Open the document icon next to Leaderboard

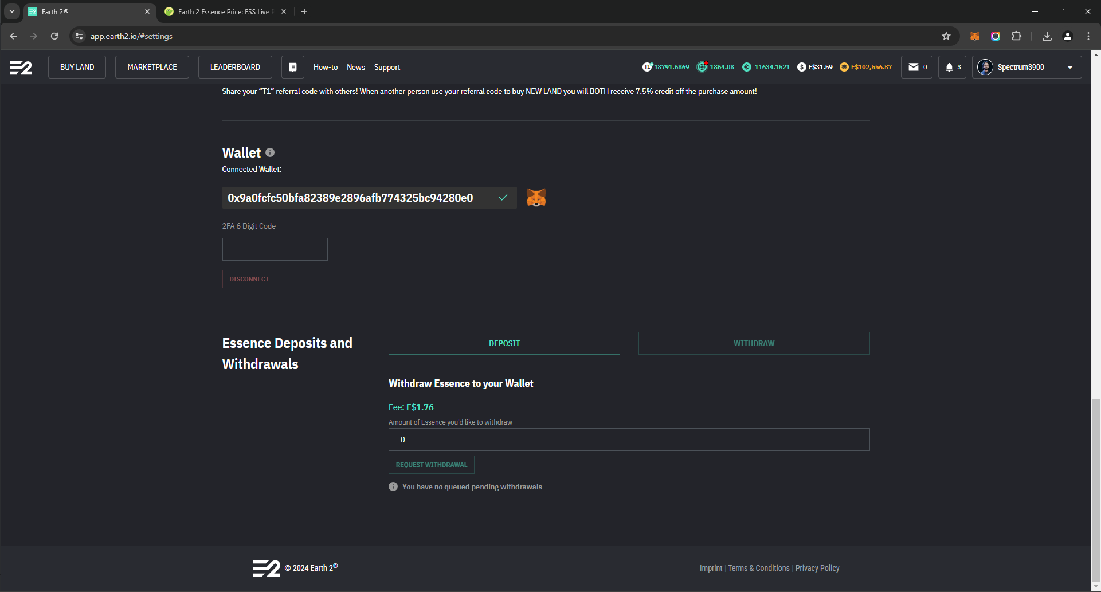click(292, 67)
